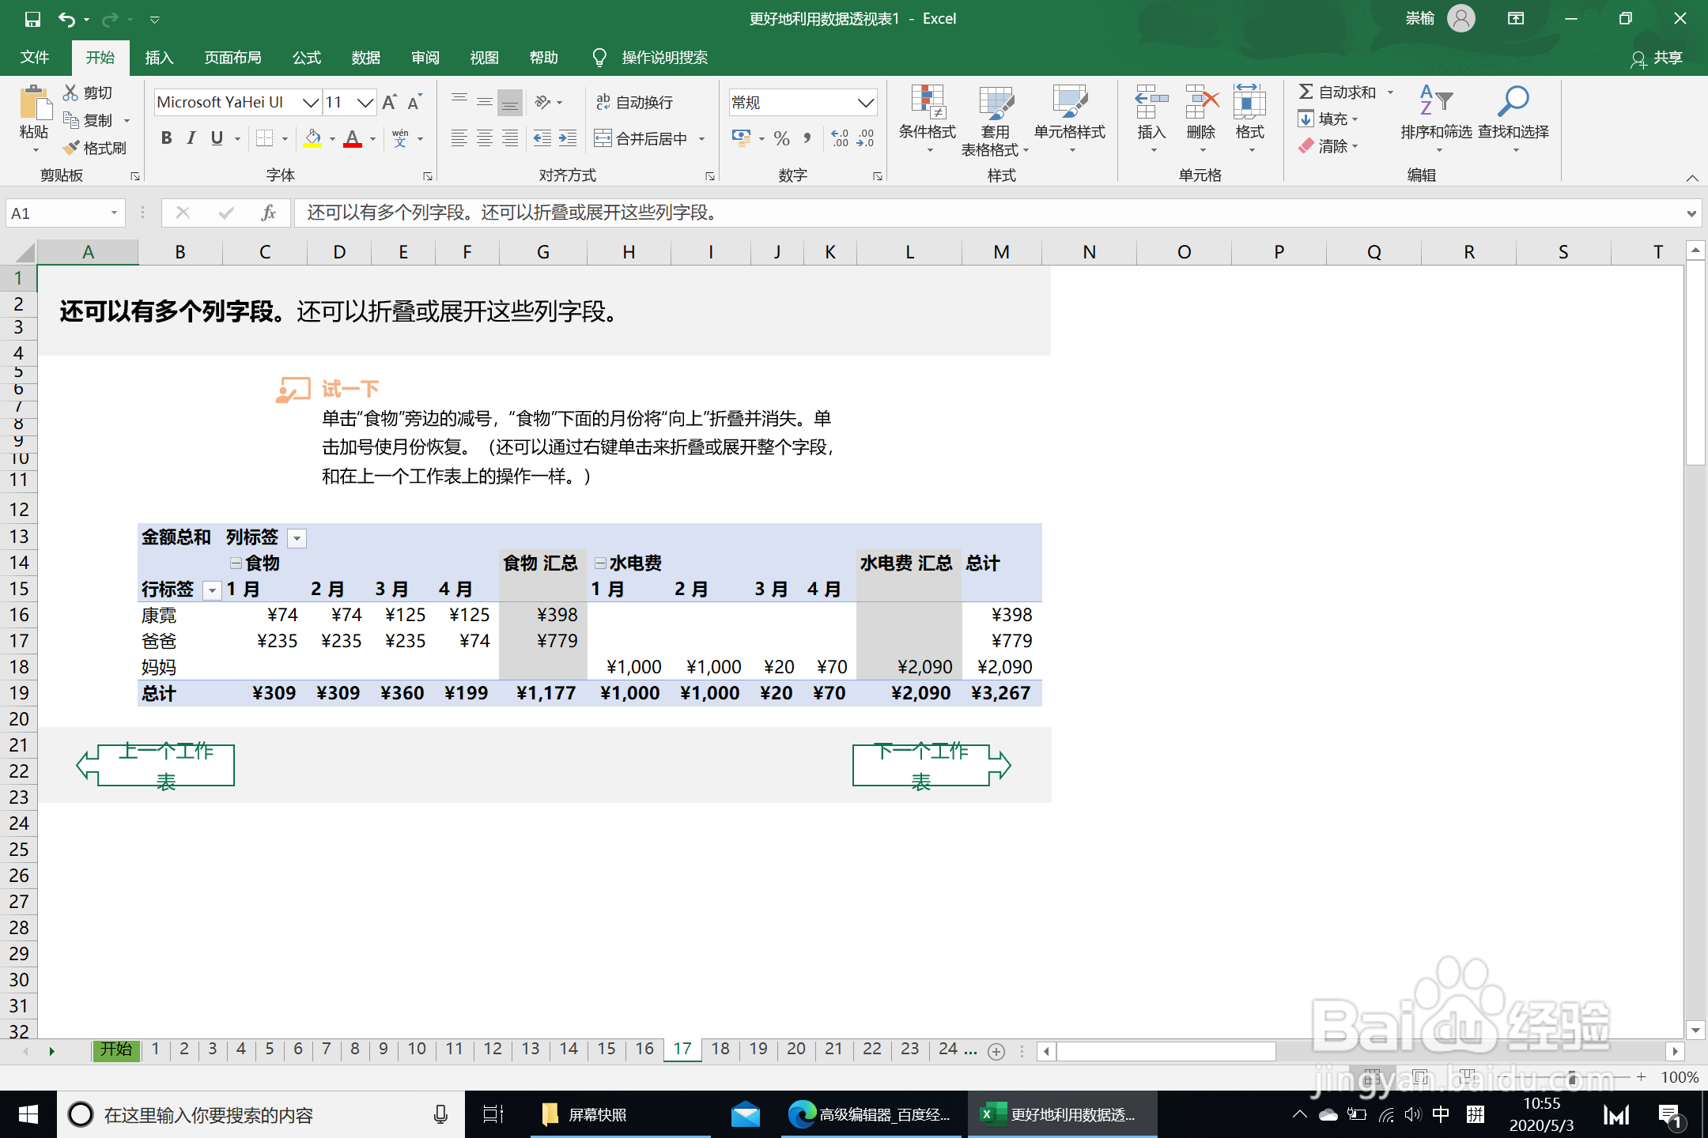This screenshot has height=1138, width=1708.
Task: Click the Paste clipboard icon
Action: tap(34, 103)
